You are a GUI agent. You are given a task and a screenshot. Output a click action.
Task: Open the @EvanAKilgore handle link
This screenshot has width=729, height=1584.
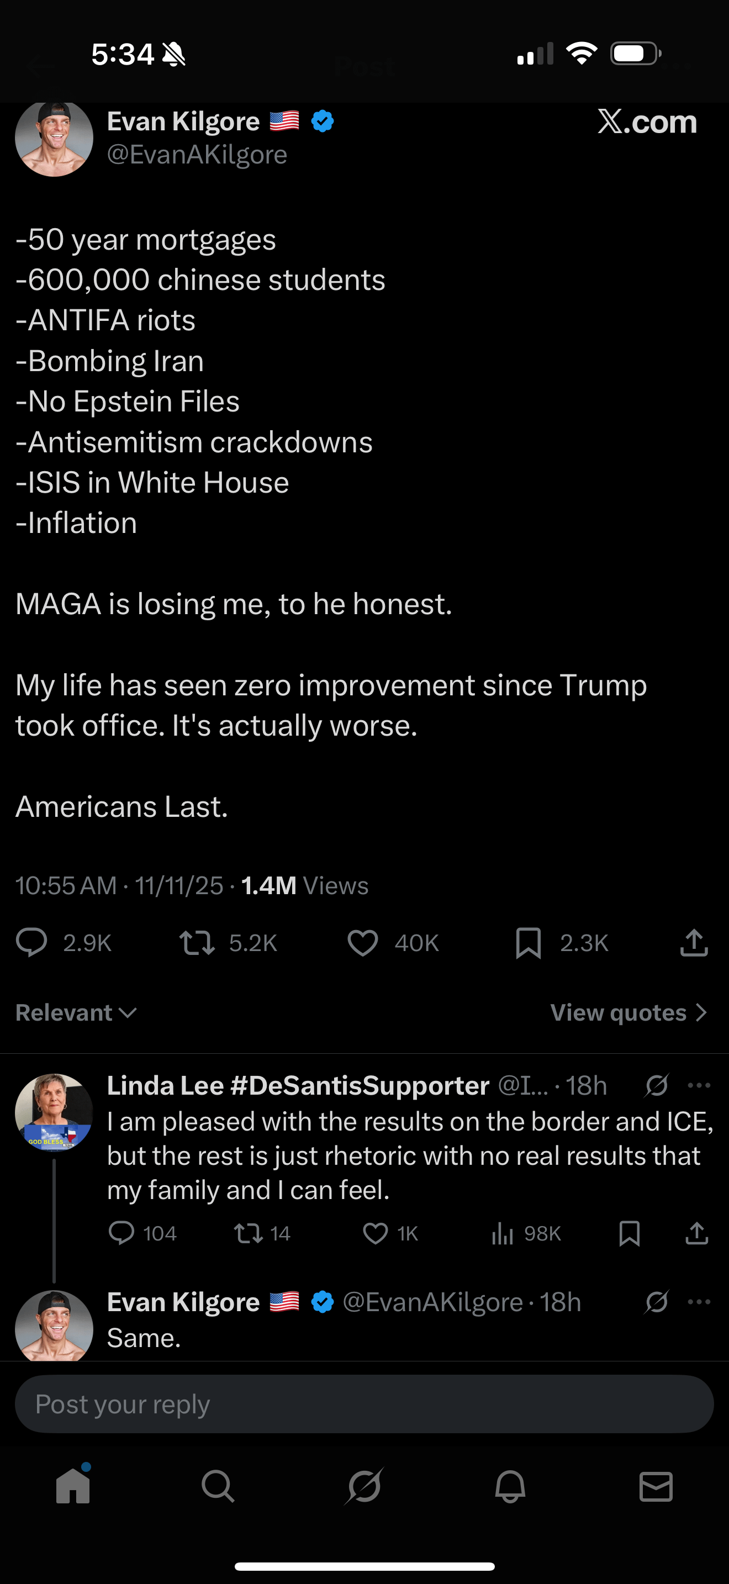[197, 155]
